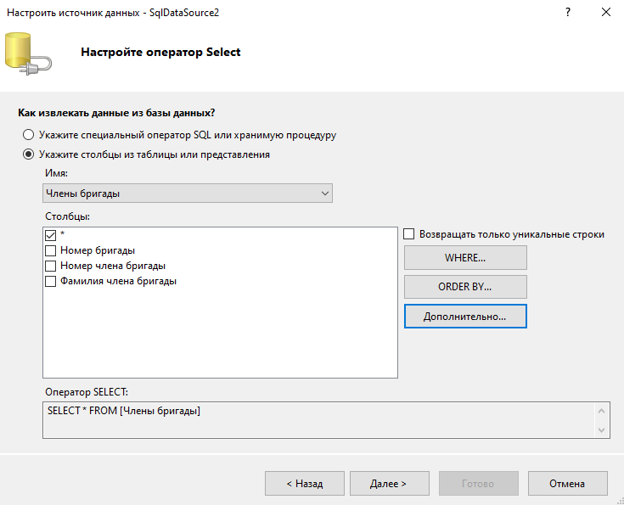Click the 'Настройте оператор Select' heading
The height and width of the screenshot is (505, 624).
(160, 52)
